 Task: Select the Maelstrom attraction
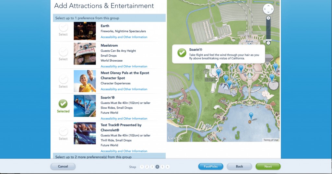[63, 54]
